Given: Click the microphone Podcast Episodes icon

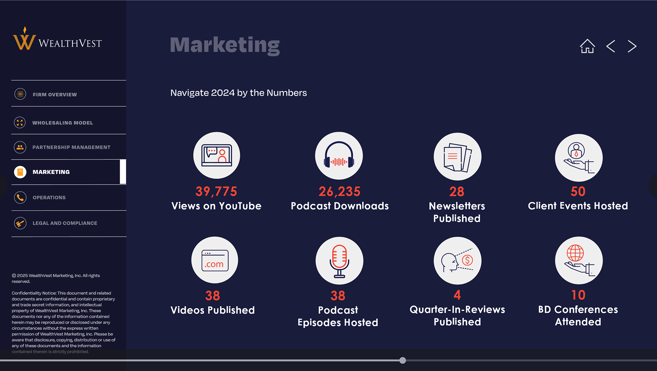Looking at the screenshot, I should (x=339, y=260).
